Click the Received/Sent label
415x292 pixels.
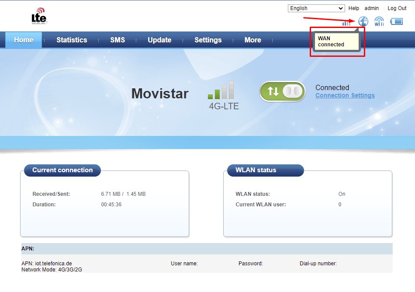click(51, 194)
